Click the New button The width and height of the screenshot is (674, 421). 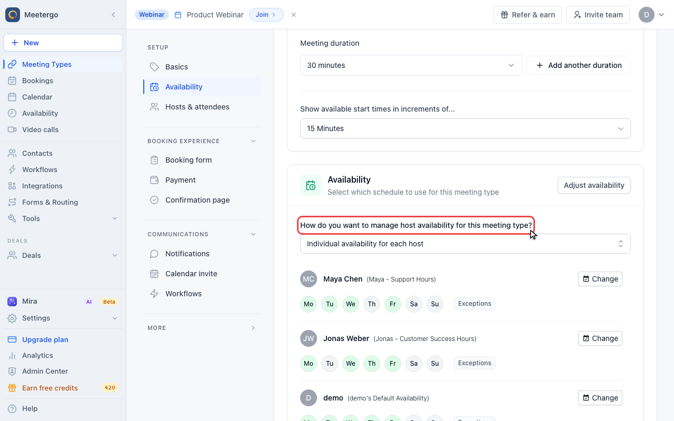pos(63,43)
